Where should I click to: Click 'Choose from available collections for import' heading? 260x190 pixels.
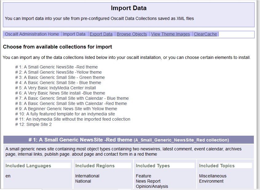tap(57, 47)
